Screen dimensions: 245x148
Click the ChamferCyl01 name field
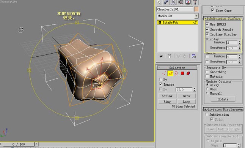(175, 9)
